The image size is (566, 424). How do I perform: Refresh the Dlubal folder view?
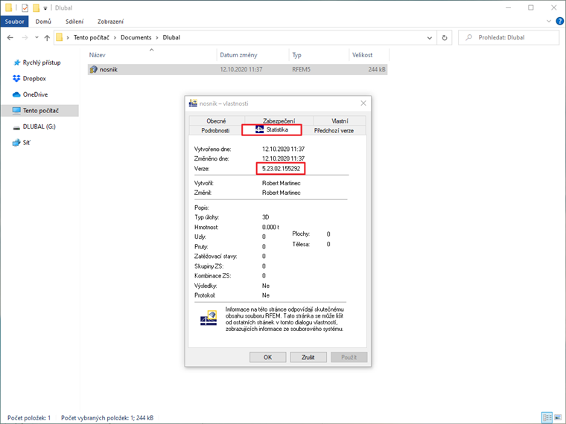(x=445, y=37)
